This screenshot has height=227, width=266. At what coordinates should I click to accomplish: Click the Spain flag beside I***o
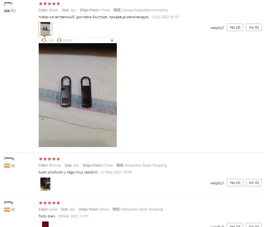click(x=7, y=209)
